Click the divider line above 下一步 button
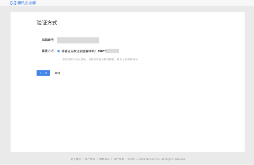This screenshot has width=254, height=165. point(127,63)
